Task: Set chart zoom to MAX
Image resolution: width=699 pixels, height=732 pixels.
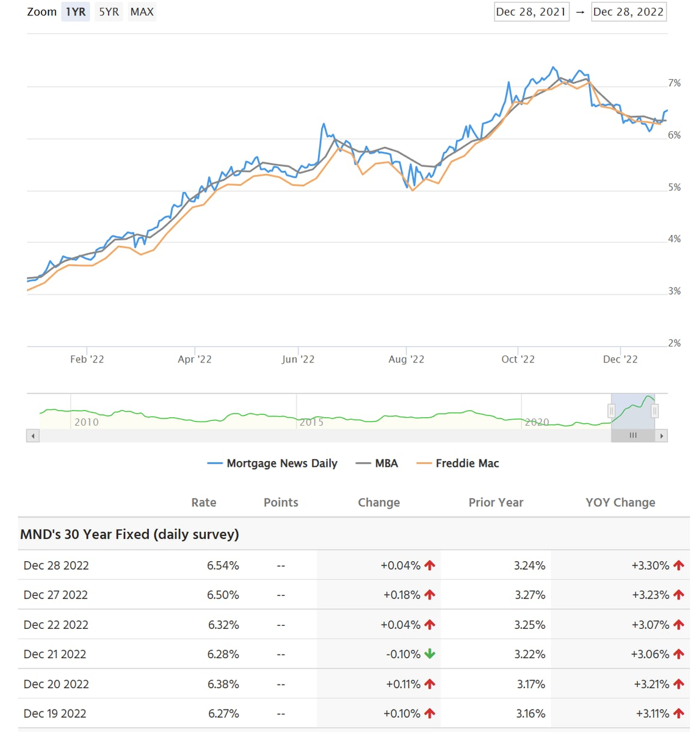Action: [142, 12]
